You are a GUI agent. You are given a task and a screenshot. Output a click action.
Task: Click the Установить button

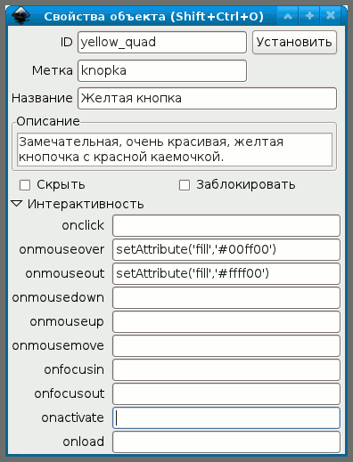tap(294, 42)
